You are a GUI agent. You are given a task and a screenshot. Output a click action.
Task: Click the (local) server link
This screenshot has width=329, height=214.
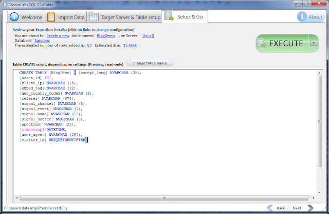149,35
